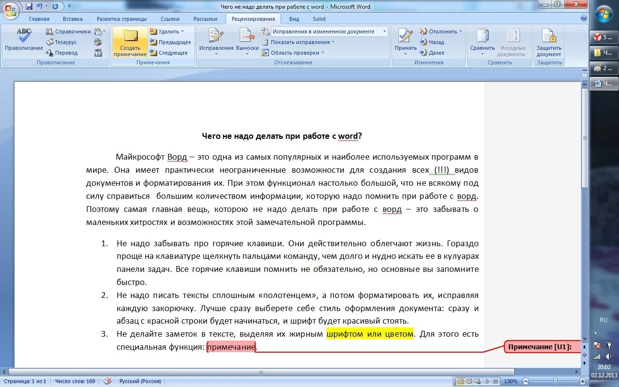The height and width of the screenshot is (387, 619).
Task: Click the zoom out minus button
Action: (526, 381)
